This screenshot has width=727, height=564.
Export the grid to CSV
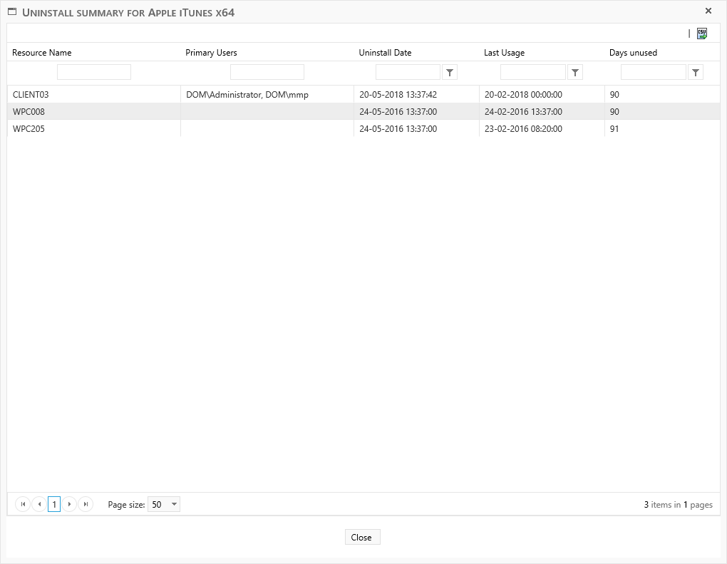(x=702, y=33)
